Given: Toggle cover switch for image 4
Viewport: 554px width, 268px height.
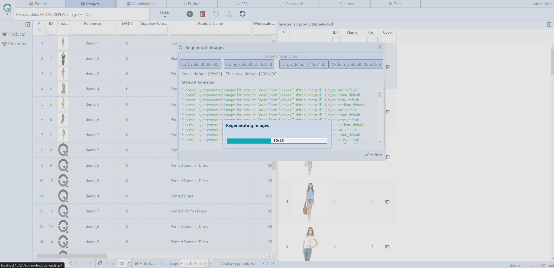Looking at the screenshot, I should (x=387, y=202).
